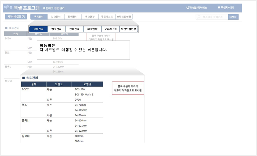The width and height of the screenshot is (257, 156).
Task: Switch to bold 브랜드별현황 tab in the enlarged tab bar
Action: [129, 29]
